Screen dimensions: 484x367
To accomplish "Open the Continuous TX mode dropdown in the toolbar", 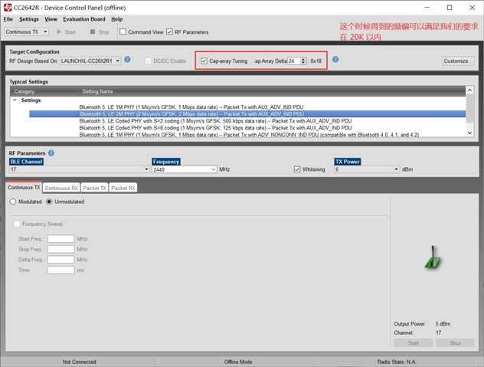I will tap(27, 31).
